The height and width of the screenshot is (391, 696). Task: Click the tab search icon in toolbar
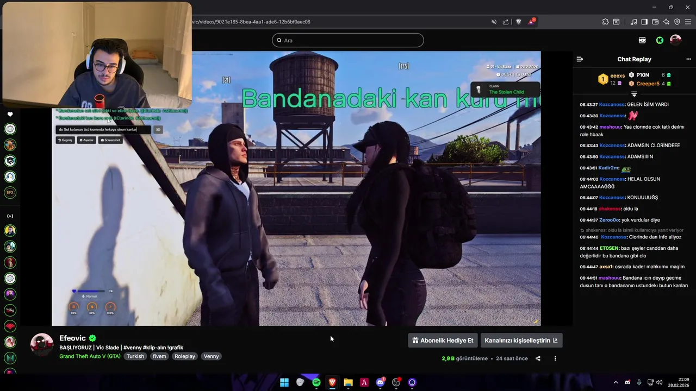pos(616,22)
